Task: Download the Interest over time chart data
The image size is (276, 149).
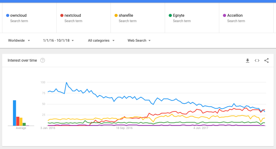Action: tap(247, 61)
